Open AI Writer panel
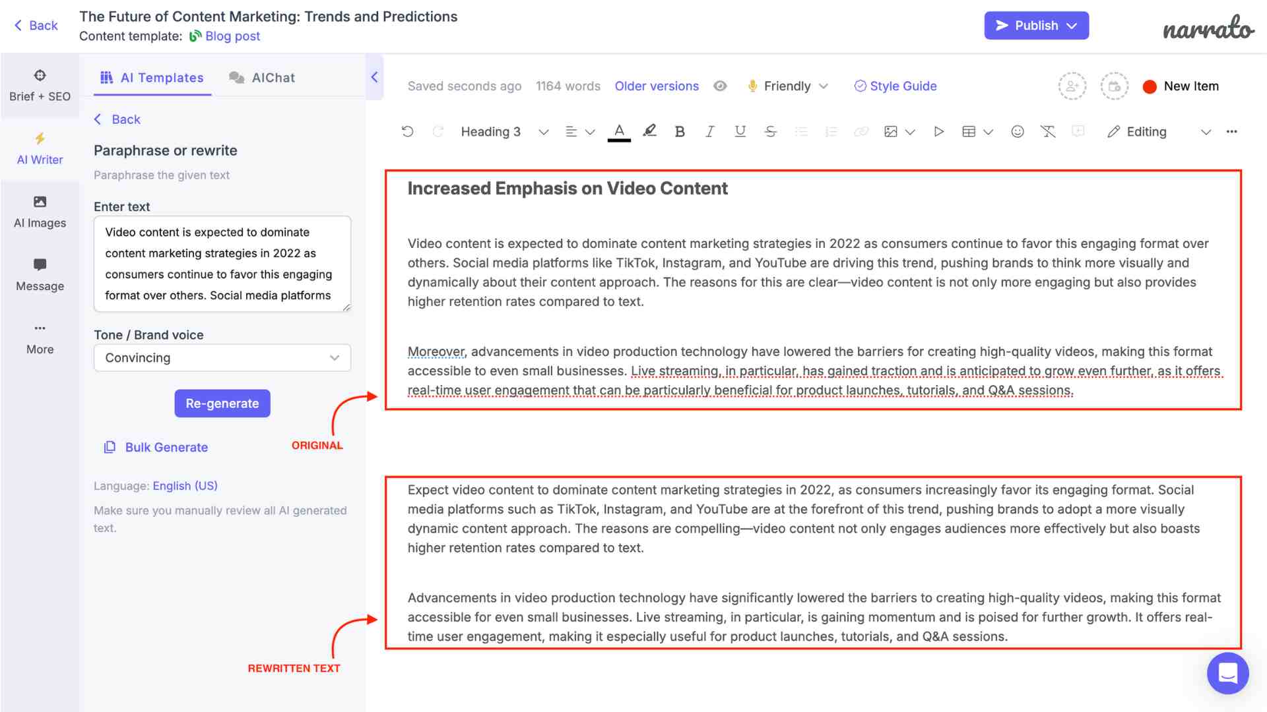This screenshot has height=712, width=1267. (40, 149)
